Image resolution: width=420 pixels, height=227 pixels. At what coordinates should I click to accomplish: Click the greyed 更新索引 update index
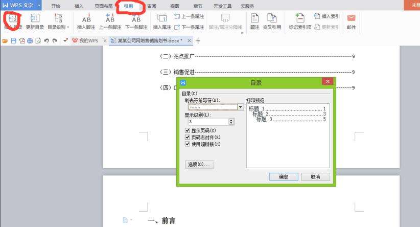tap(327, 27)
